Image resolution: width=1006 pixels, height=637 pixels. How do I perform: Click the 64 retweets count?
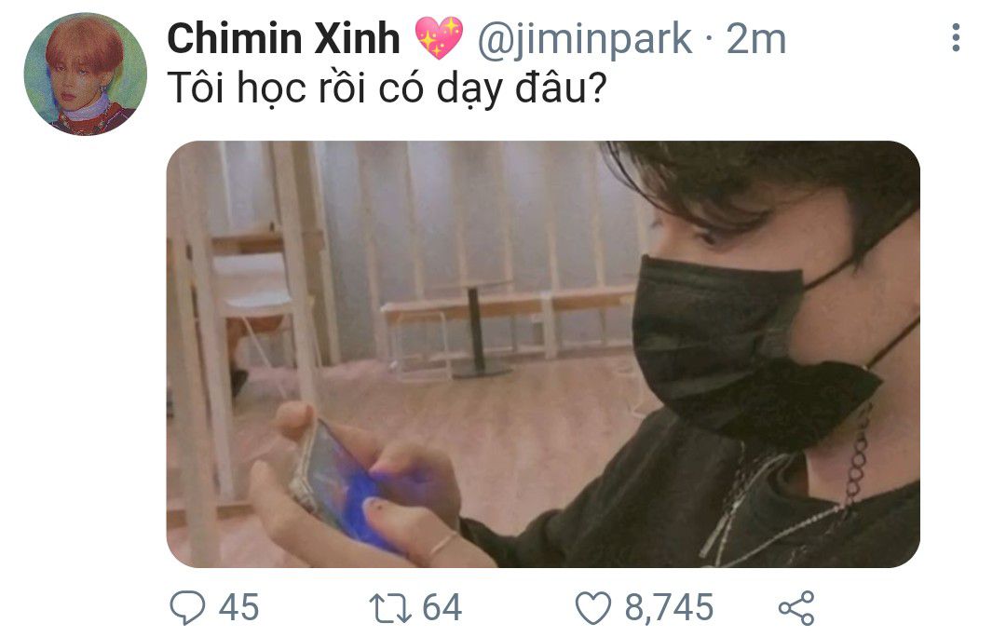click(x=442, y=607)
